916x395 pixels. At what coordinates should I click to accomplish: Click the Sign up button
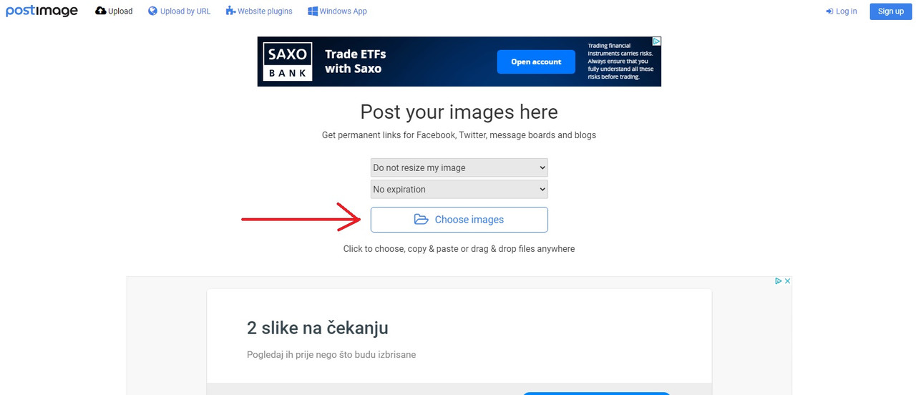point(891,11)
